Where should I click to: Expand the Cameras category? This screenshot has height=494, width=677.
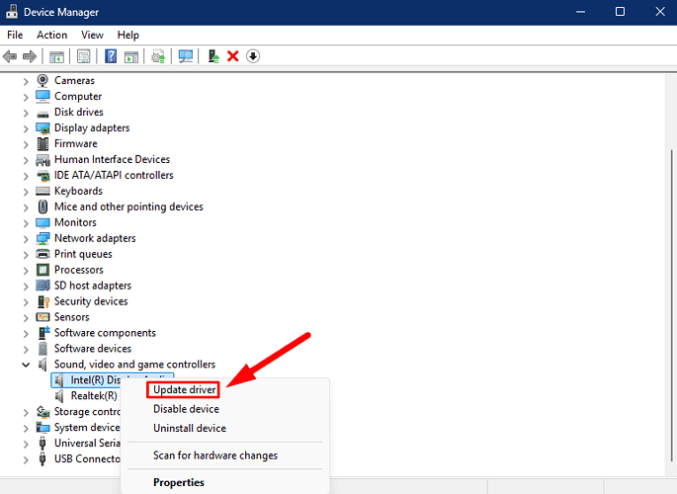pyautogui.click(x=26, y=81)
